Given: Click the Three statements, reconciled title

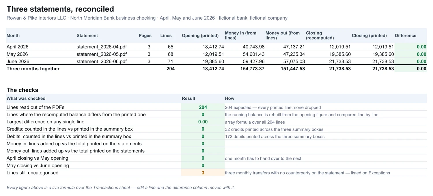Looking at the screenshot, I should click(60, 9).
